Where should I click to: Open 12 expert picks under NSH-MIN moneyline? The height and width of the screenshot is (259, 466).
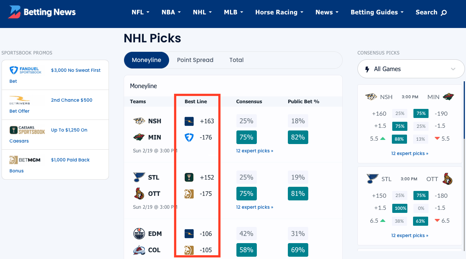pos(255,151)
